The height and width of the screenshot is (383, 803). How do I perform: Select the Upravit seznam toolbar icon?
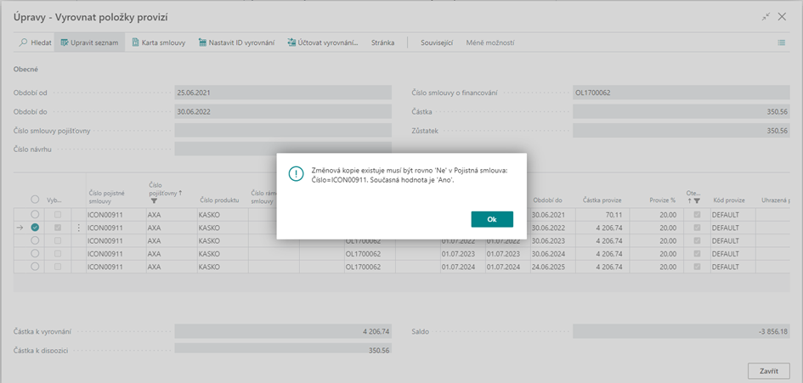coord(65,42)
